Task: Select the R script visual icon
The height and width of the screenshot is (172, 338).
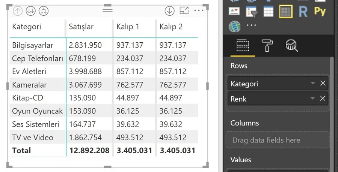Action: 303,12
